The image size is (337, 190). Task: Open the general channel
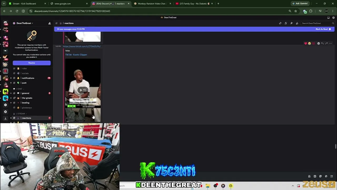(32, 93)
